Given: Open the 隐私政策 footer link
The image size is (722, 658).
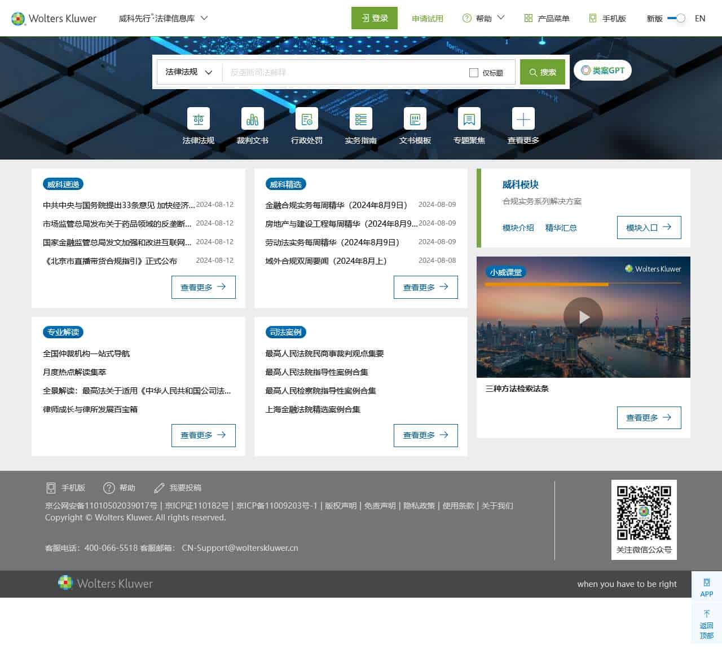Looking at the screenshot, I should coord(419,506).
